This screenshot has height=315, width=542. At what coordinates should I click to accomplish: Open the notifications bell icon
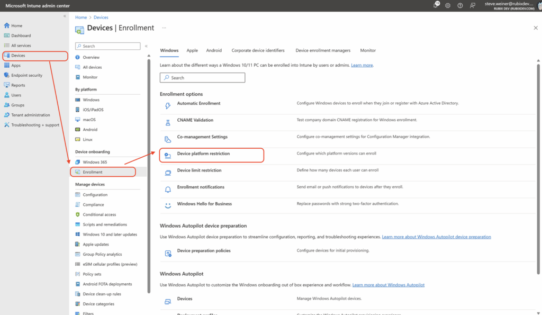pos(436,5)
